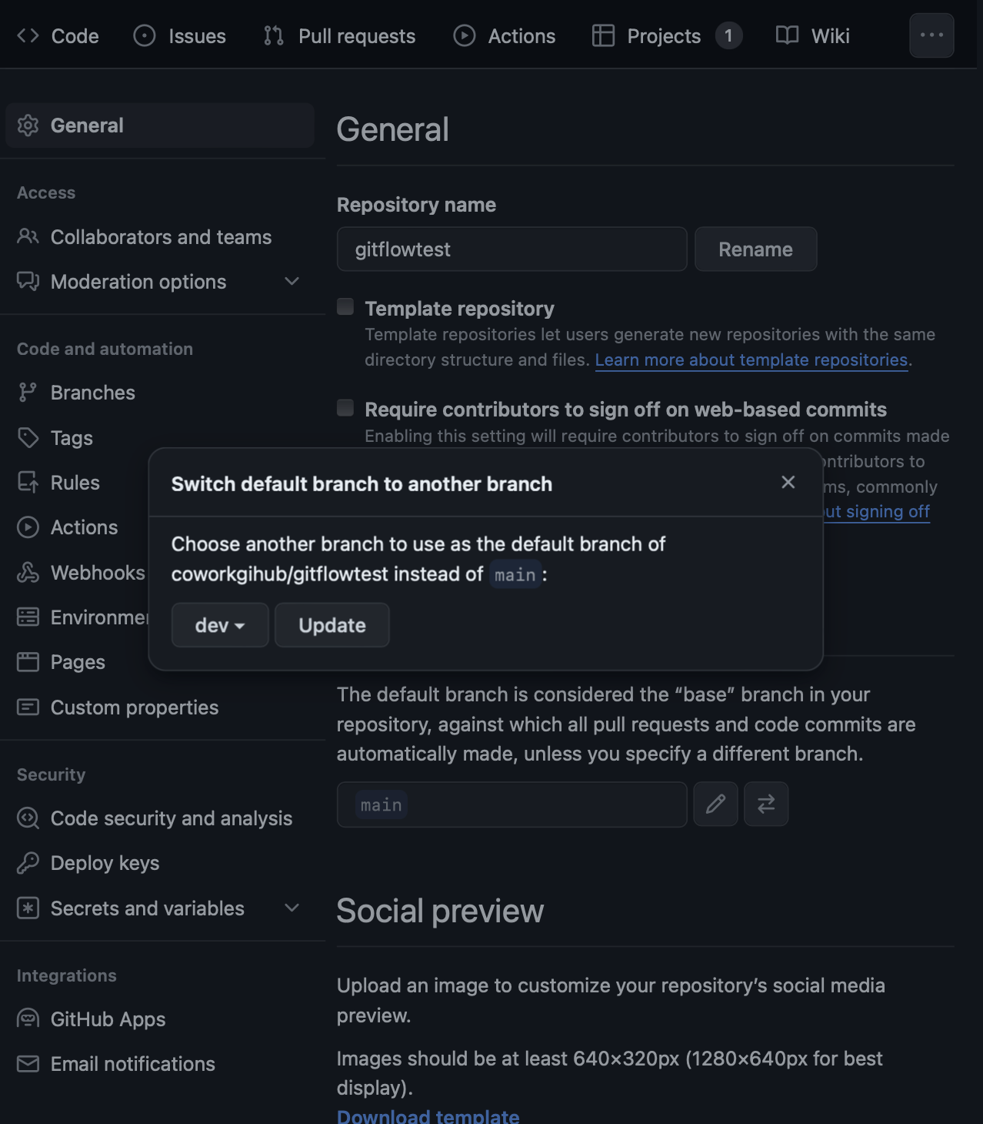Close the switch default branch dialog
The width and height of the screenshot is (983, 1124).
coord(788,482)
